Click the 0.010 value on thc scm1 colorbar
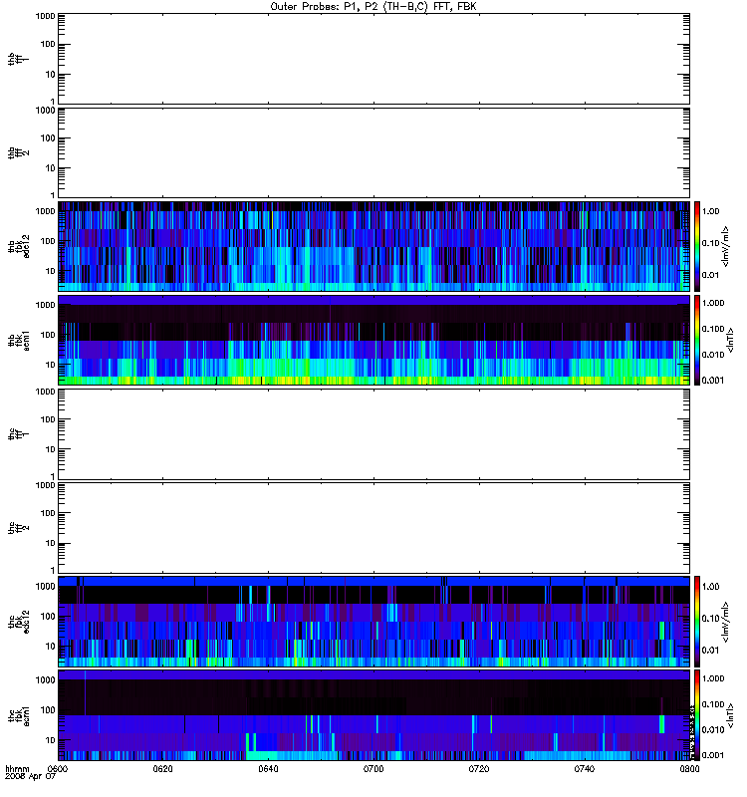Screen dimensions: 747x797 [713, 730]
